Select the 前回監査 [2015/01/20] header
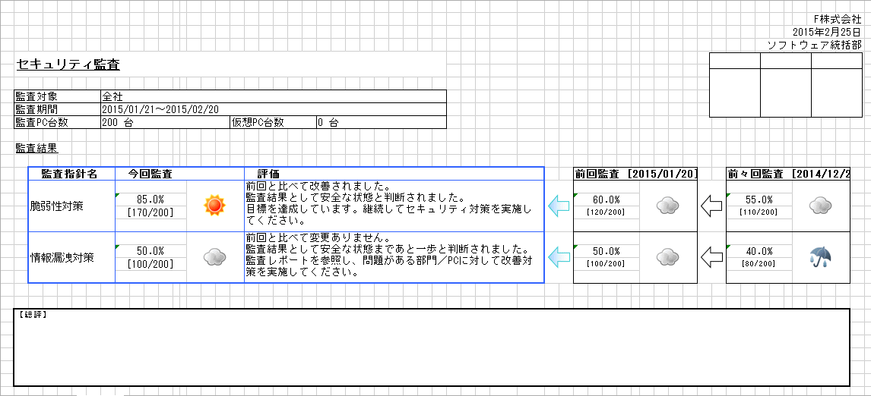The image size is (871, 396). tap(635, 174)
